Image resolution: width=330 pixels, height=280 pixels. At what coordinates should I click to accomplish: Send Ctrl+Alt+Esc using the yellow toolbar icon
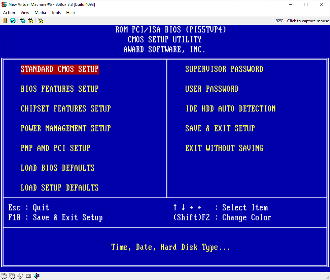31,21
